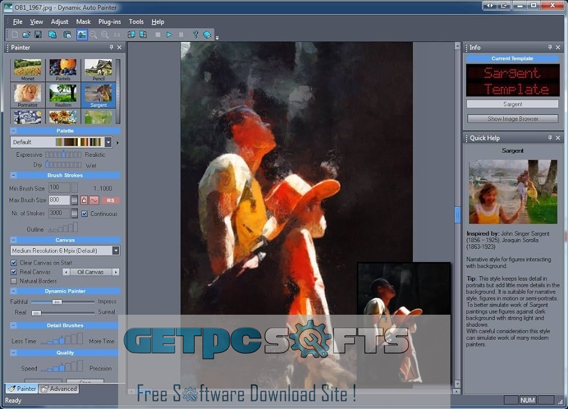Open the Default palette dropdown
The height and width of the screenshot is (409, 568).
pyautogui.click(x=108, y=142)
